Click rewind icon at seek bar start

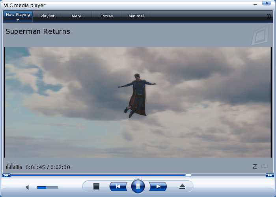click(6, 175)
